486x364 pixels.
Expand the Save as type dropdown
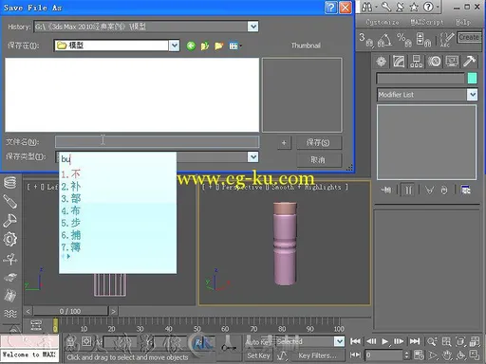coord(252,156)
